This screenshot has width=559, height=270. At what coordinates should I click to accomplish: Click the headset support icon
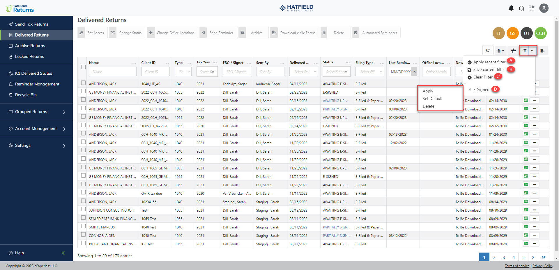521,8
